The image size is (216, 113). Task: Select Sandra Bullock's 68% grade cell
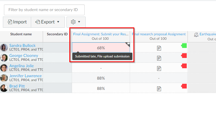101,48
